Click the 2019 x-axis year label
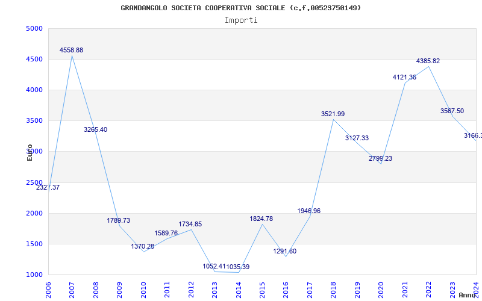The image size is (482, 301). click(357, 290)
